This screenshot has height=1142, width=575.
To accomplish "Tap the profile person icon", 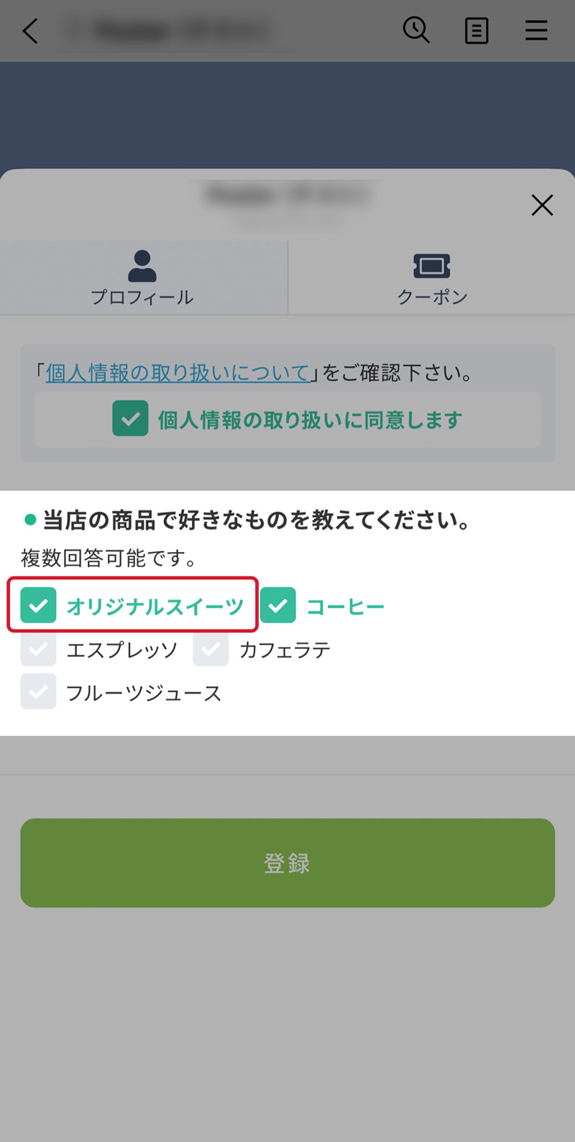I will coord(142,266).
